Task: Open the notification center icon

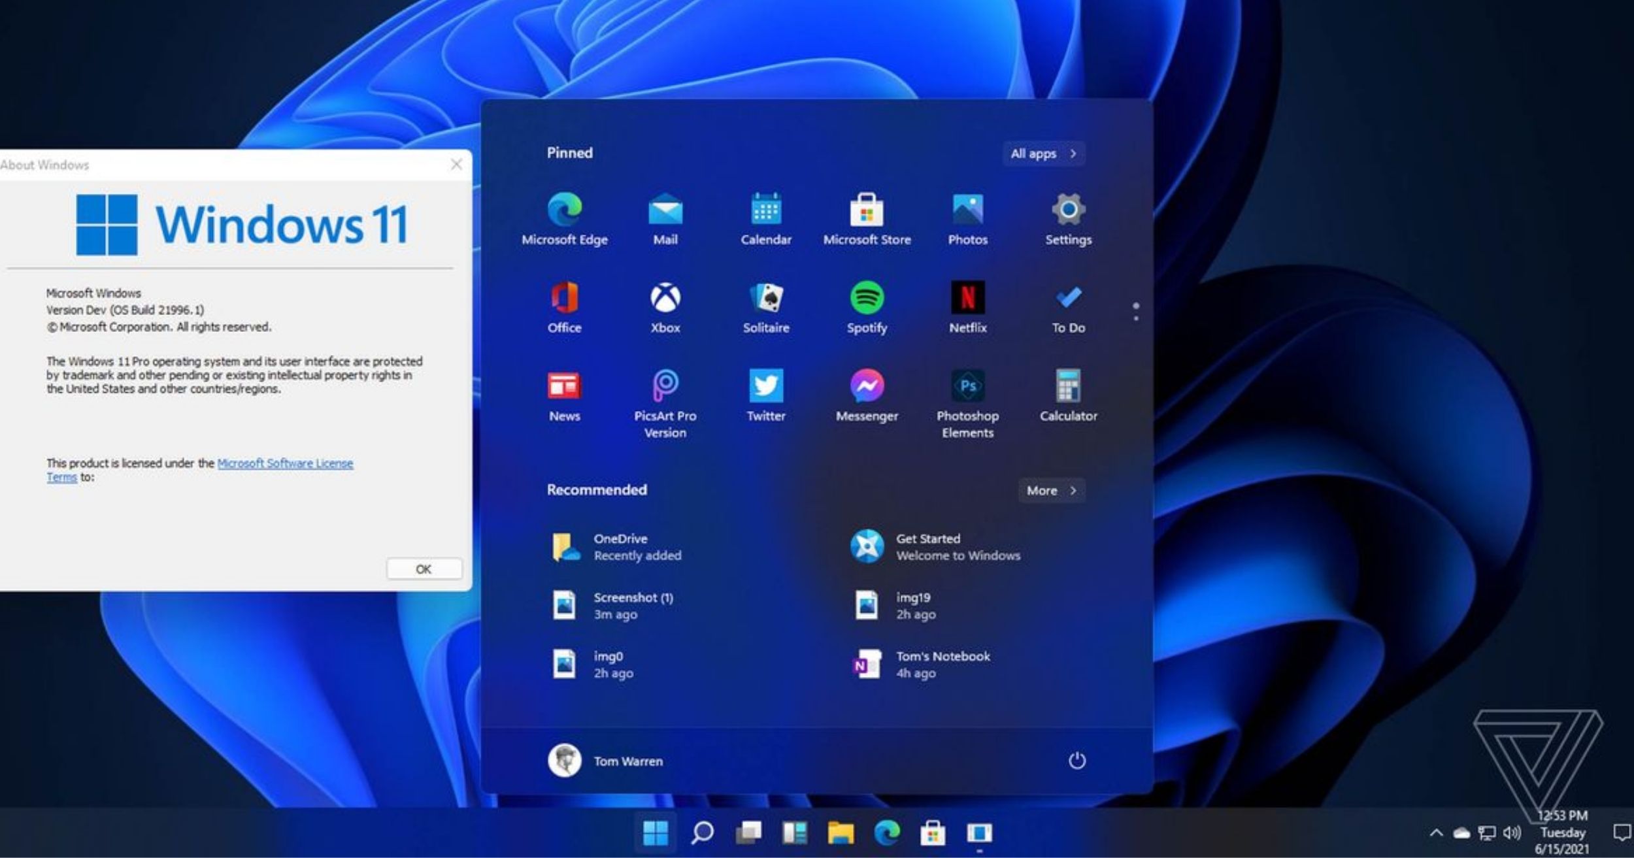Action: (1622, 833)
